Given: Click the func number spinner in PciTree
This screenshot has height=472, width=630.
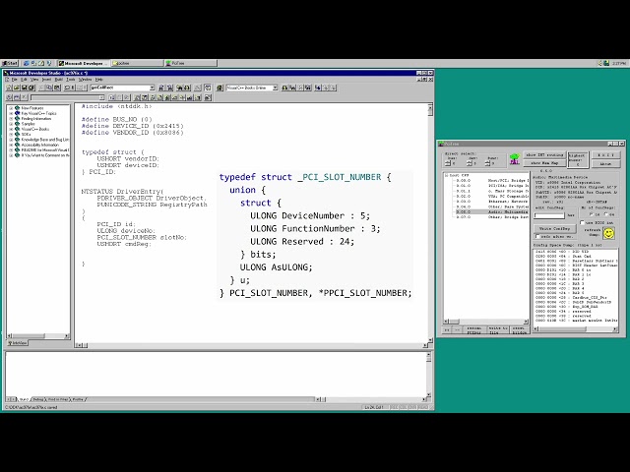Looking at the screenshot, I should 490,163.
